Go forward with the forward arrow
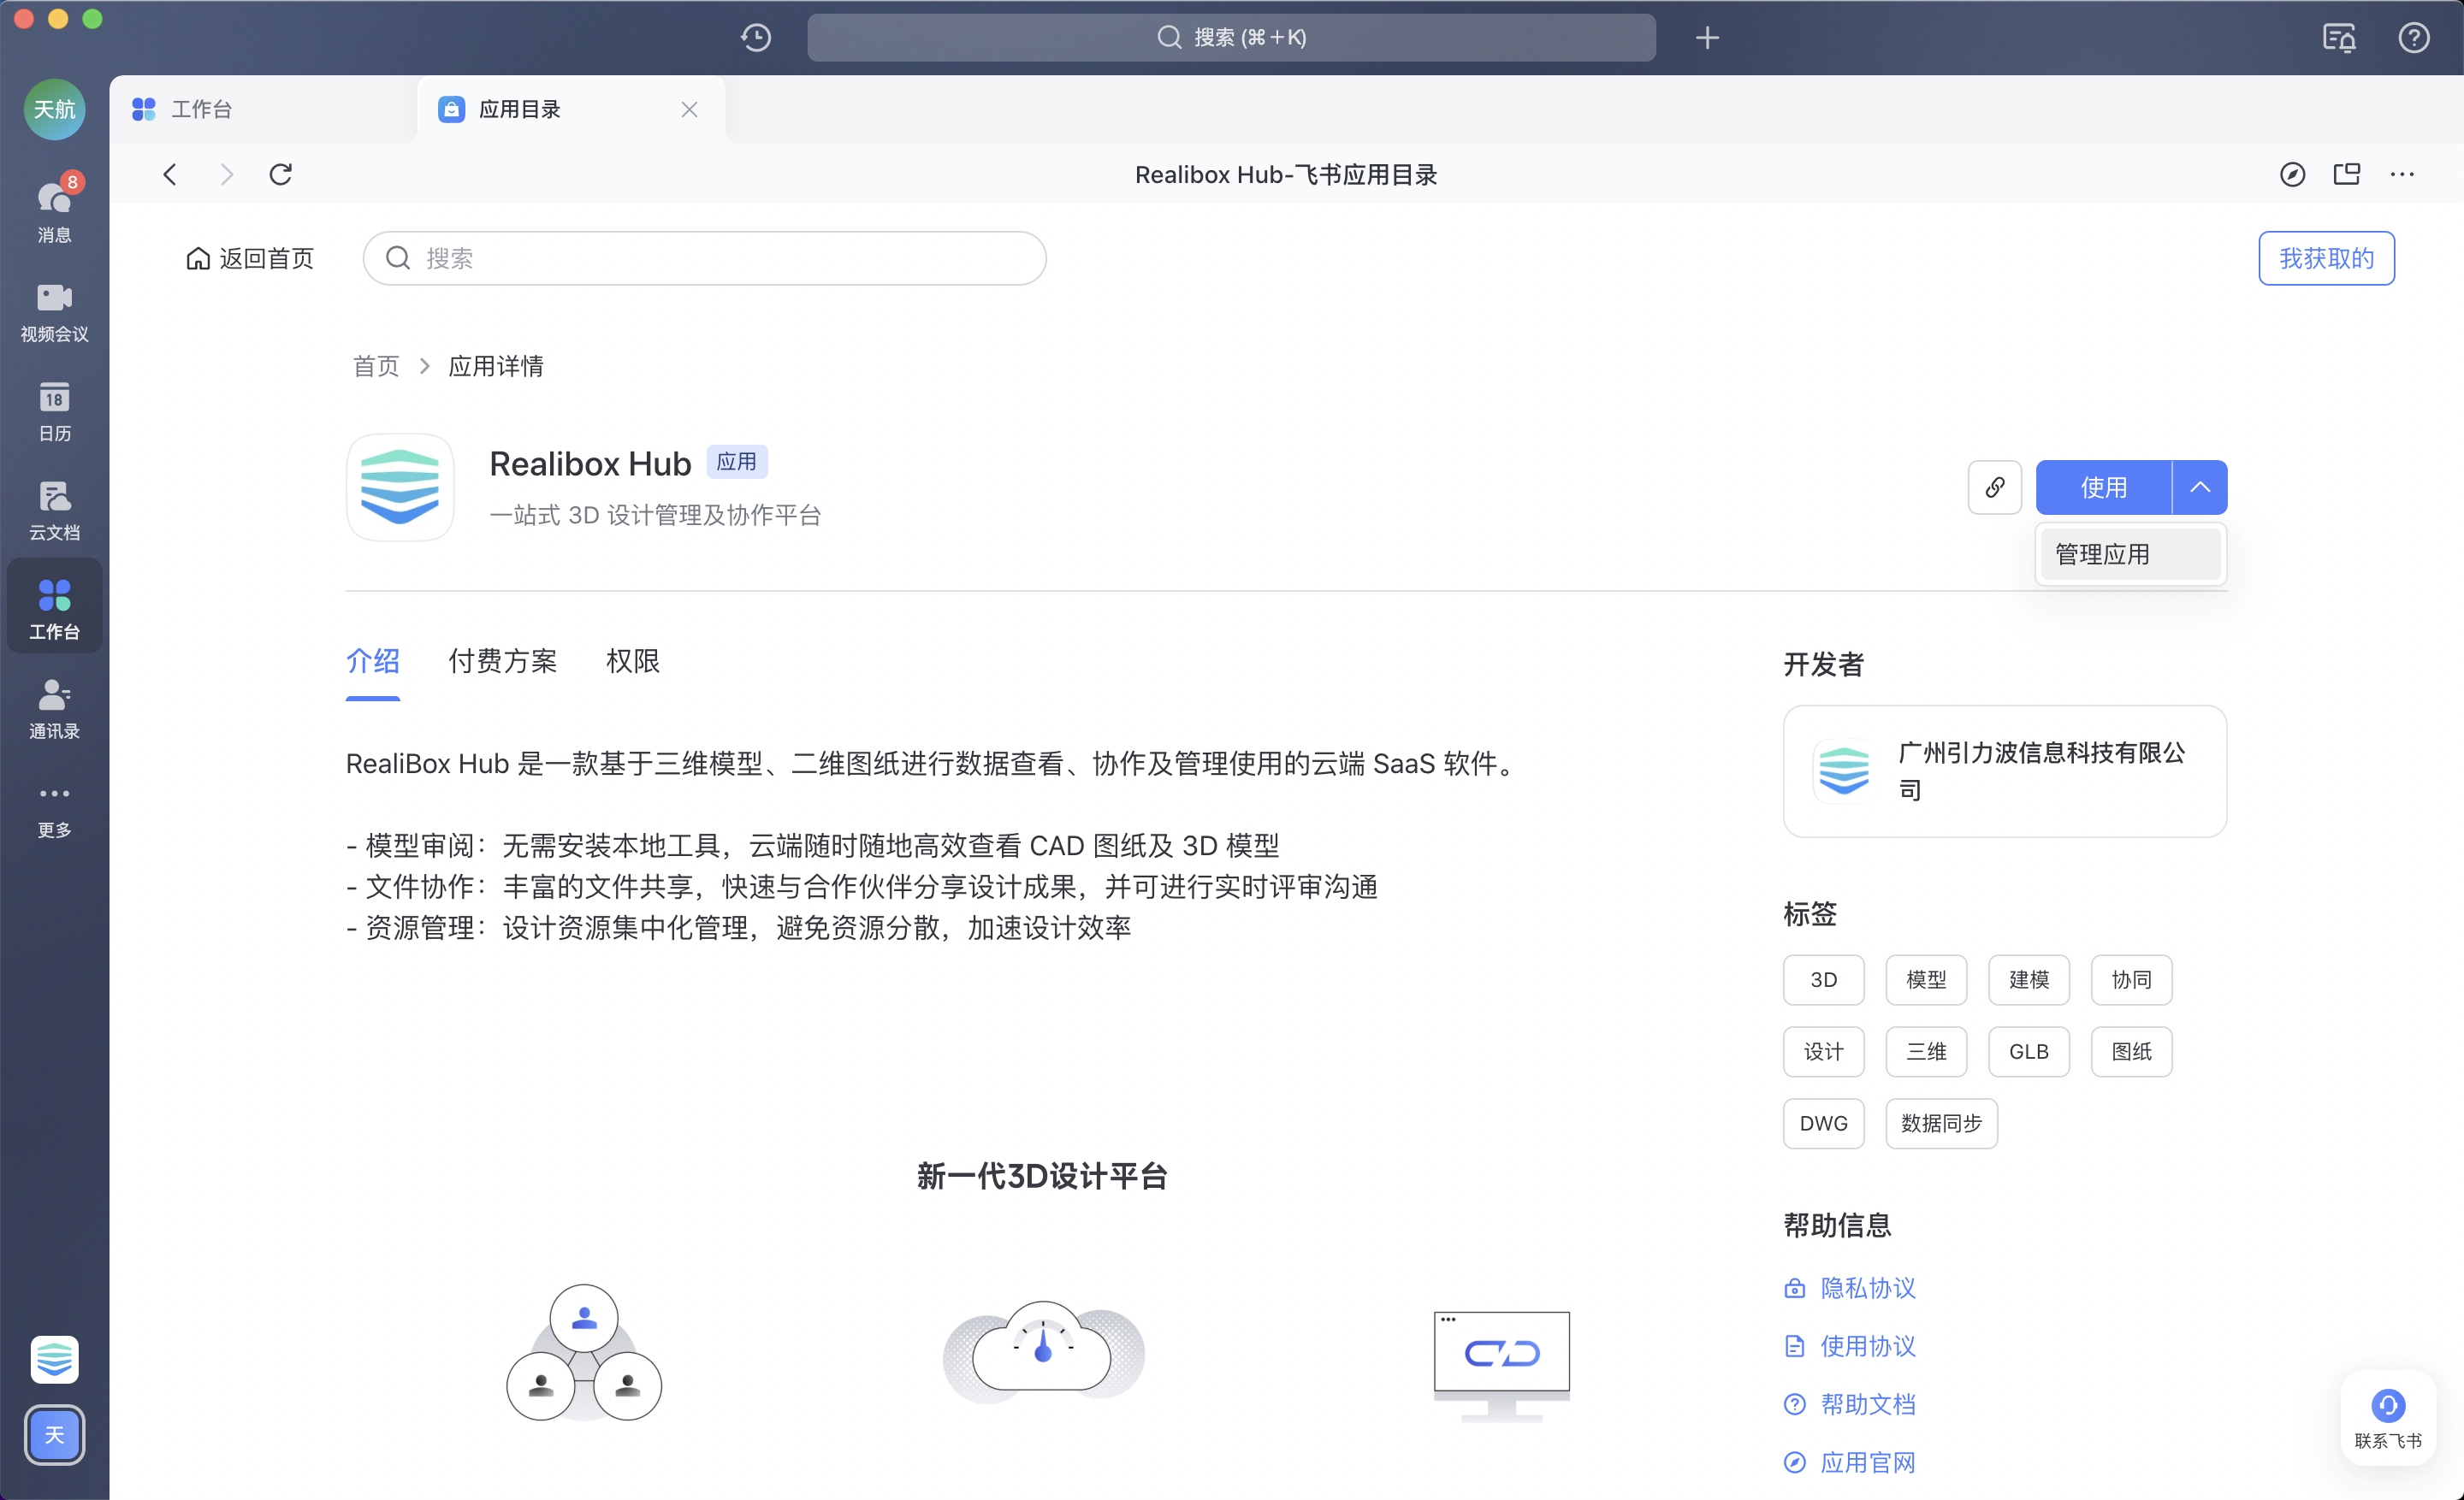Screen dimensions: 2464x1500 [226, 174]
